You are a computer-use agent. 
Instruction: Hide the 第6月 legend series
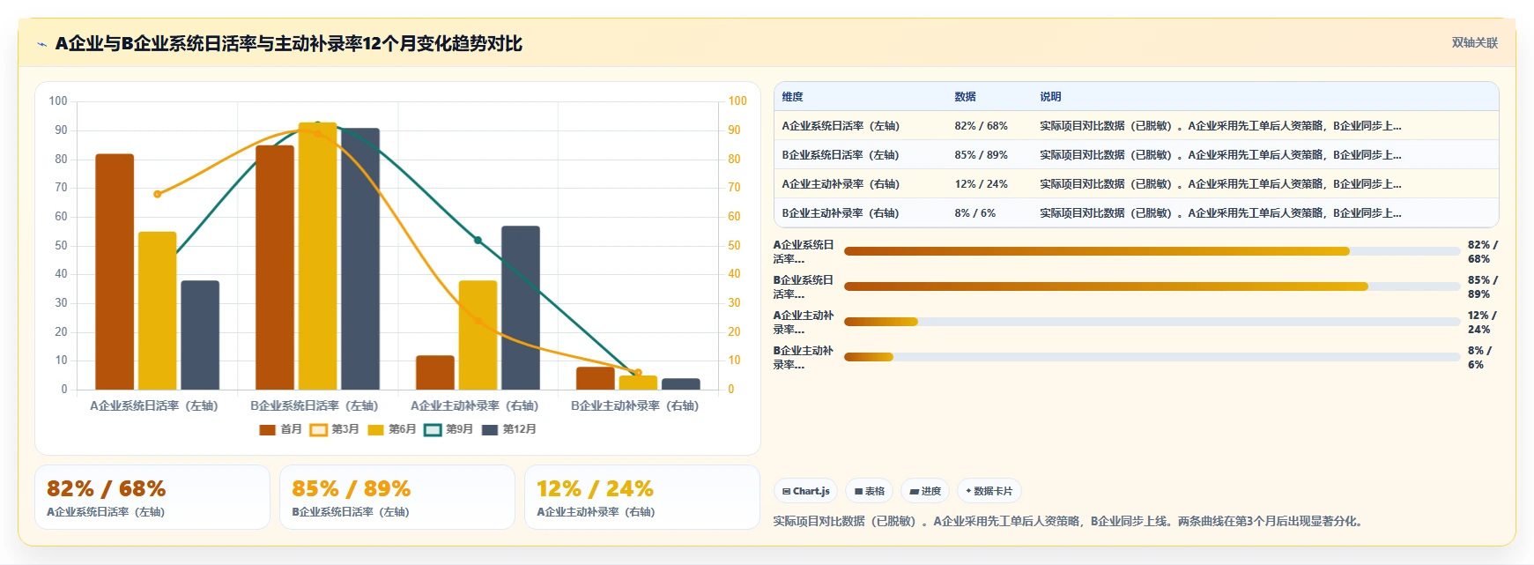pos(391,430)
